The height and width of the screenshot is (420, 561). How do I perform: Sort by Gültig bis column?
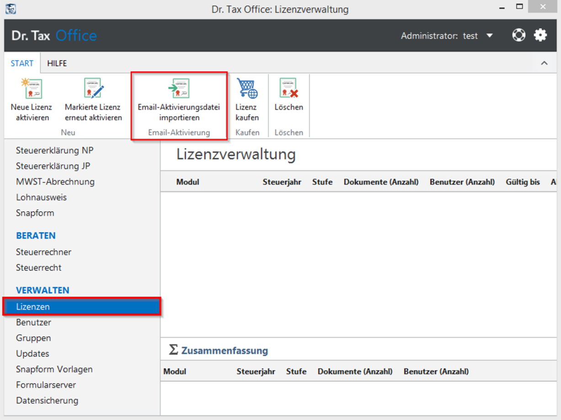[523, 182]
